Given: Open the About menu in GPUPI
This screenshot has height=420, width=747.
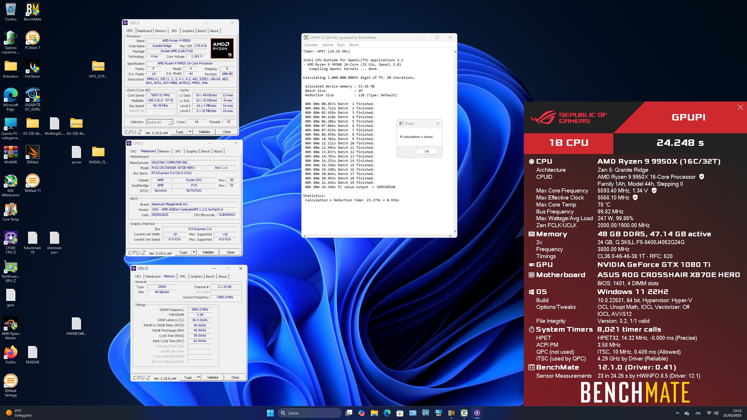Looking at the screenshot, I should click(354, 45).
